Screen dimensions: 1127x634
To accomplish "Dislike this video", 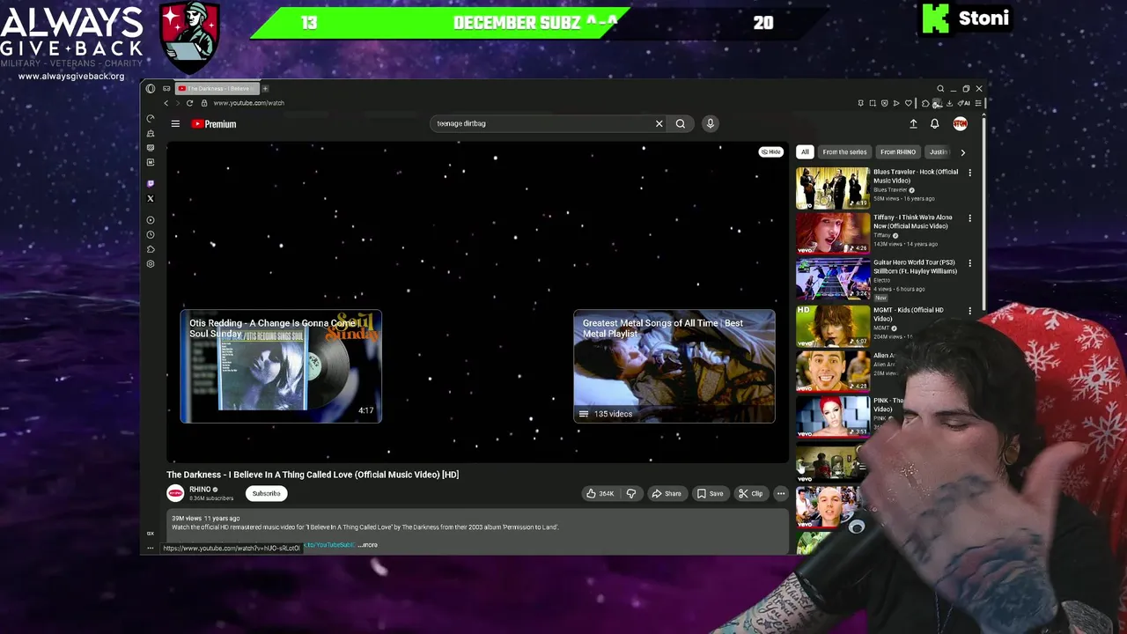I will click(x=630, y=494).
